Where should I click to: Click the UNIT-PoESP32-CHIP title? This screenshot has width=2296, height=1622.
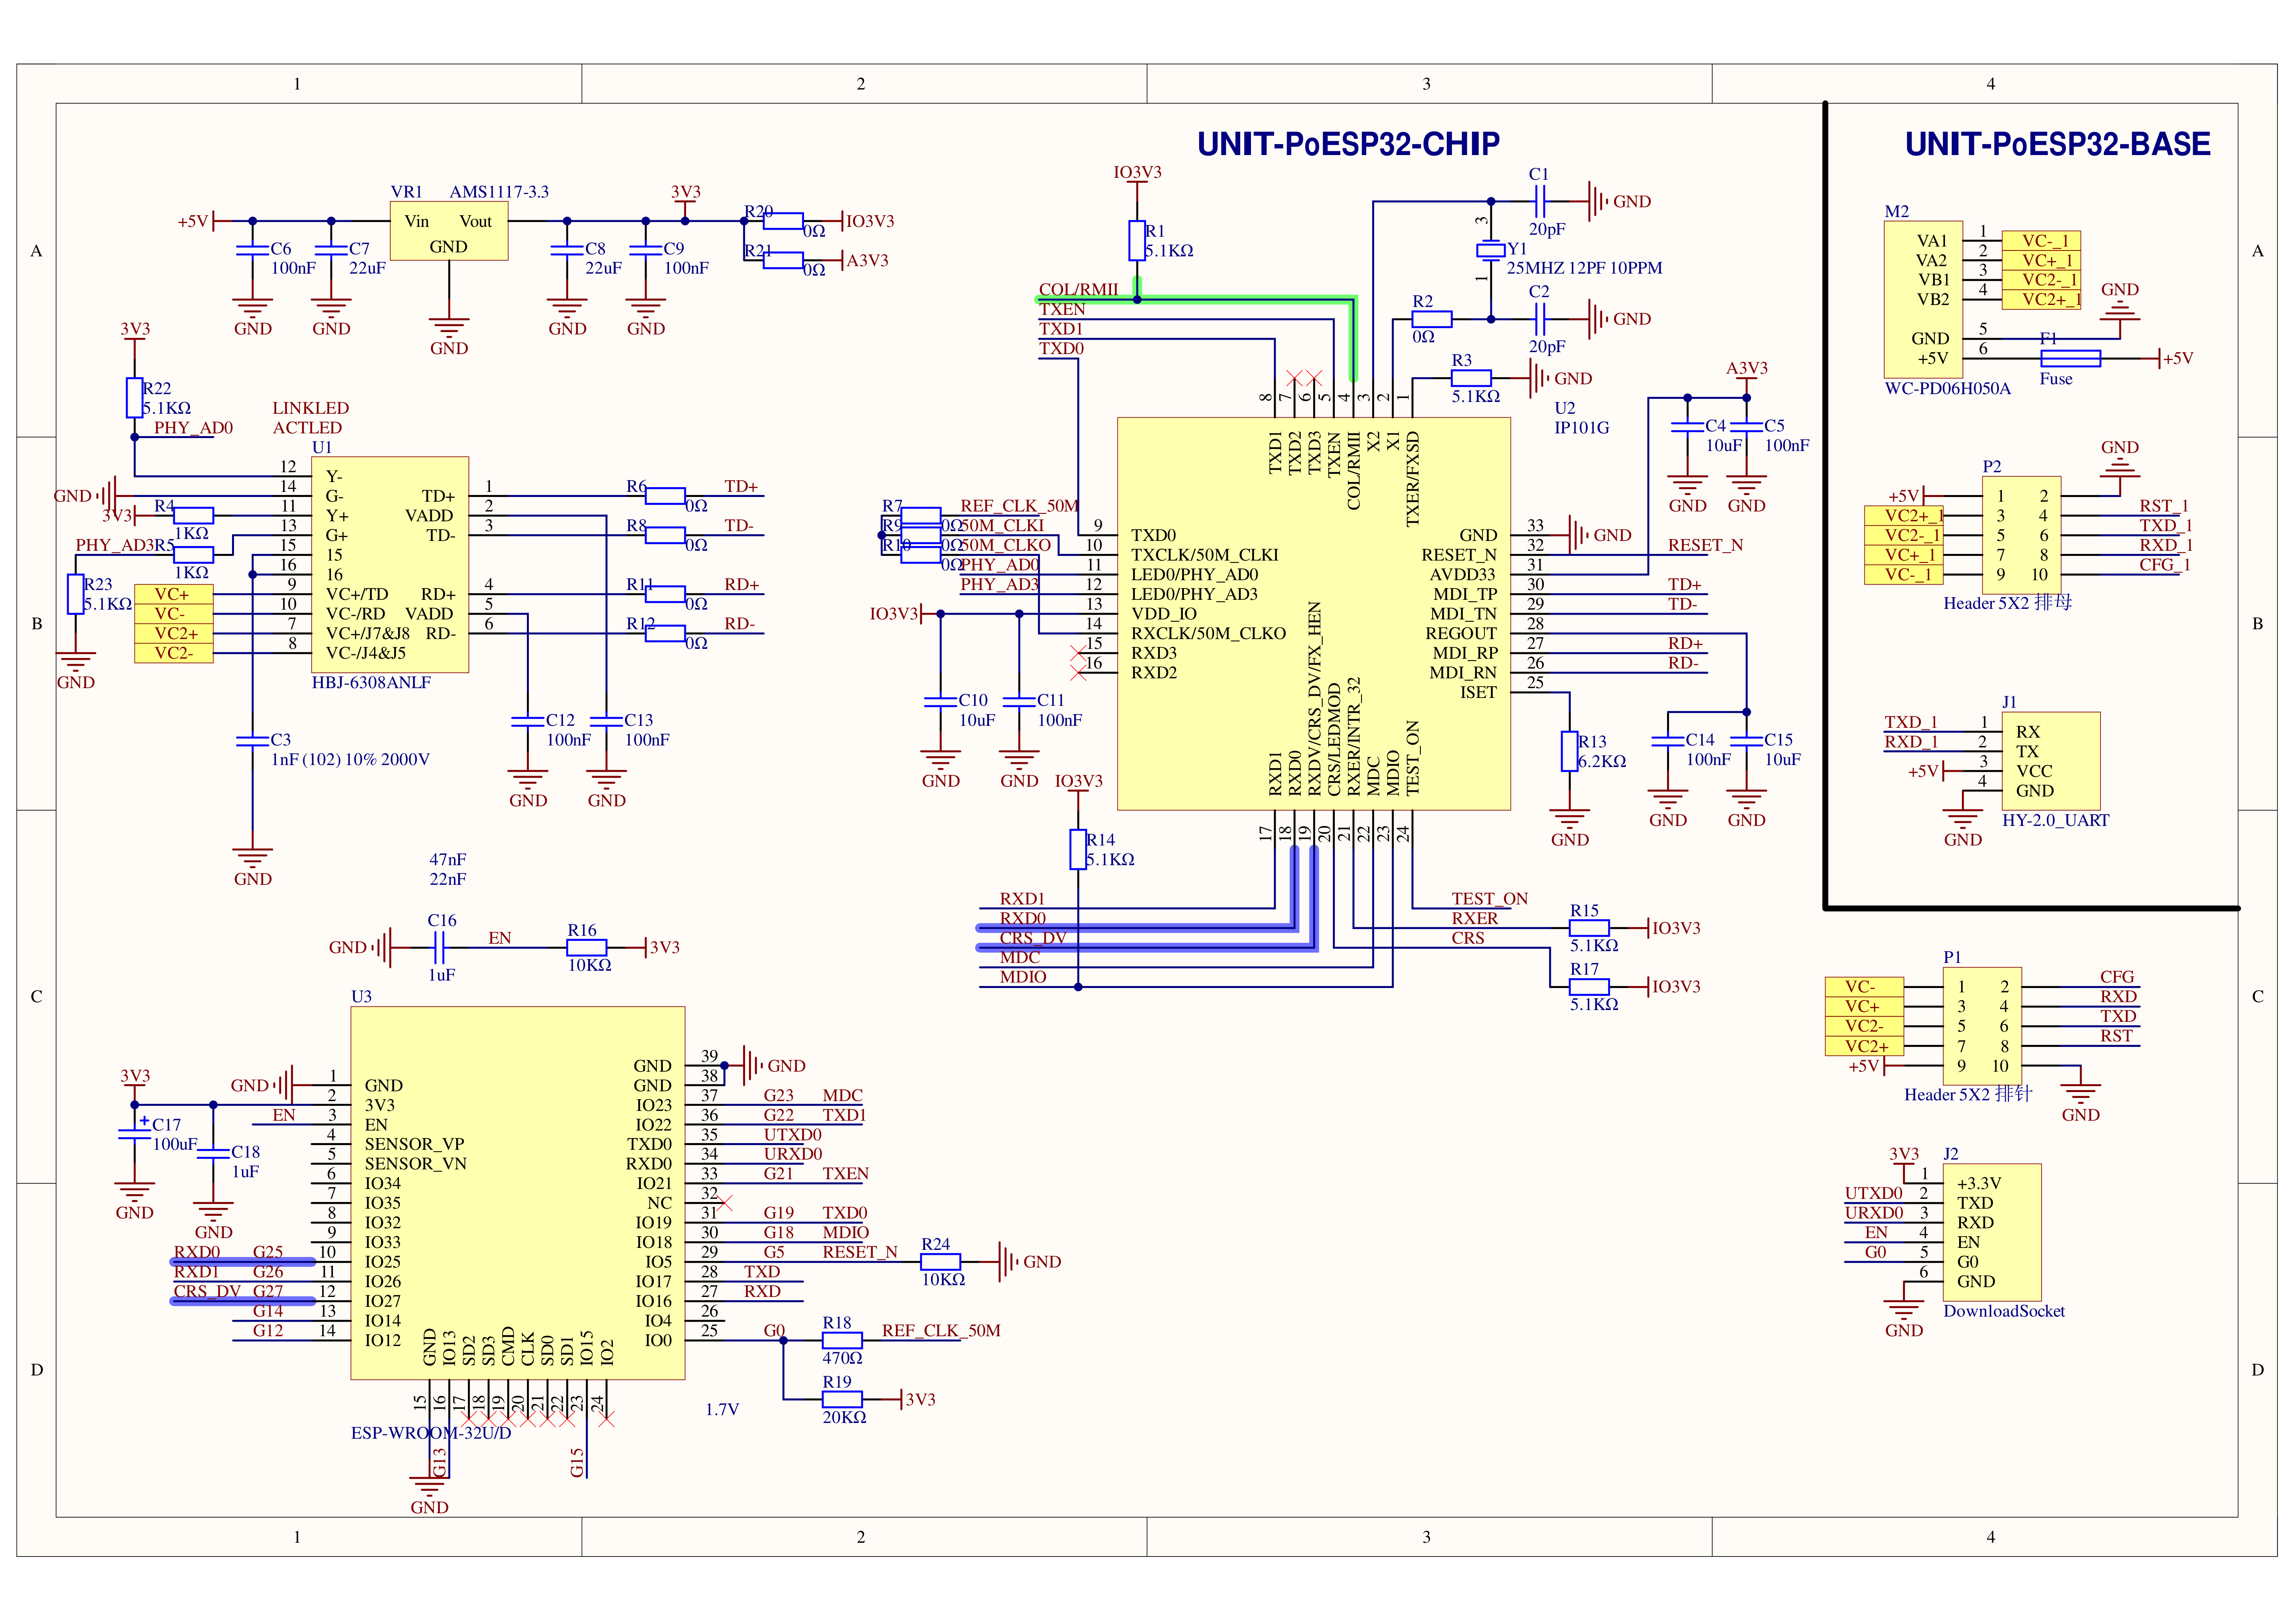click(1348, 144)
